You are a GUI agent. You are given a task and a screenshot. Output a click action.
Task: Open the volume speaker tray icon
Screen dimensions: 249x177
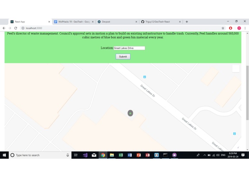218,155
